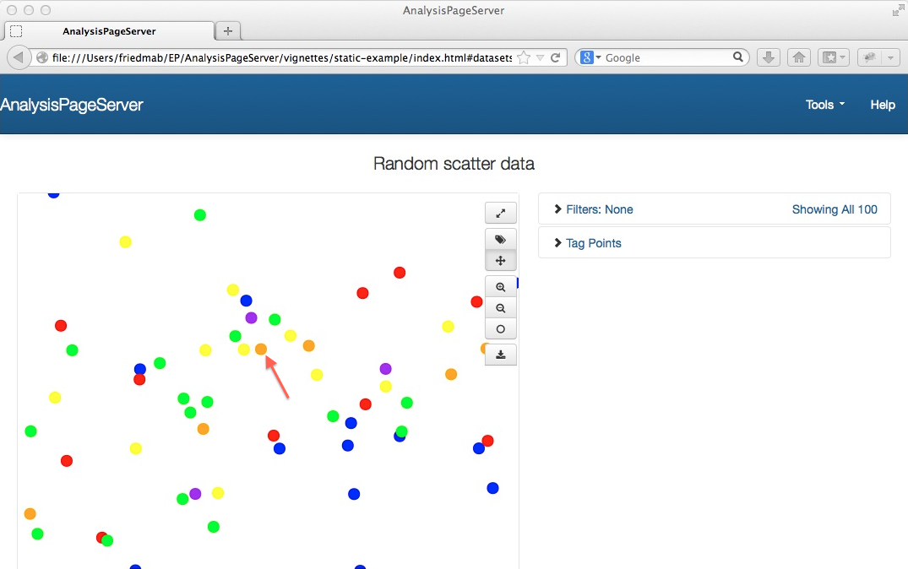
Task: Open the Tools dropdown menu
Action: point(824,105)
